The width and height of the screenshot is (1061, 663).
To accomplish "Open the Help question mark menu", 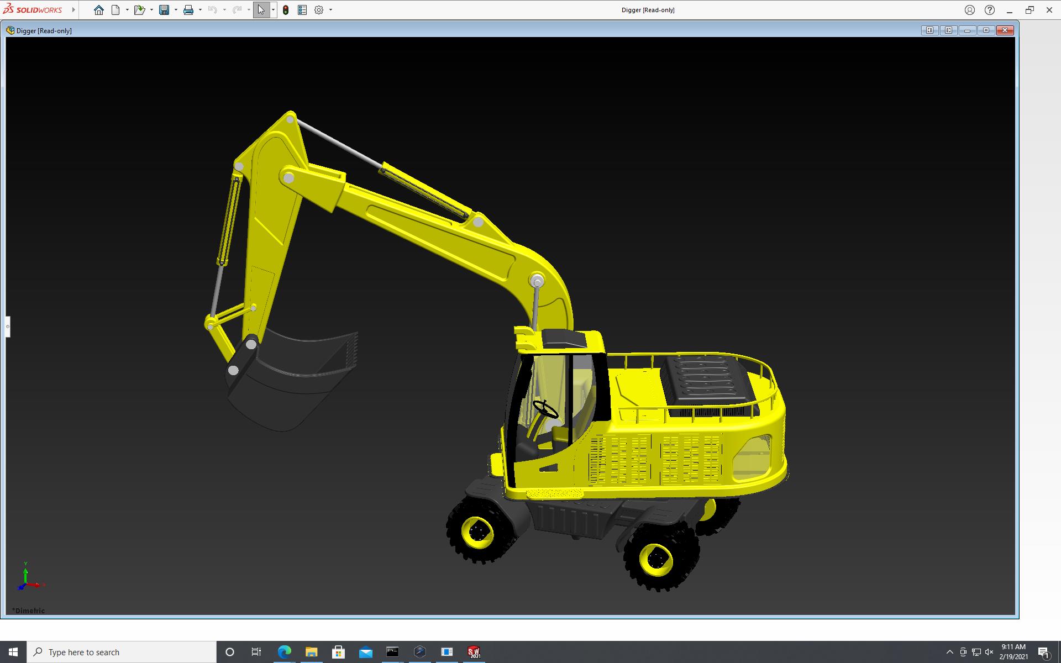I will (x=990, y=10).
